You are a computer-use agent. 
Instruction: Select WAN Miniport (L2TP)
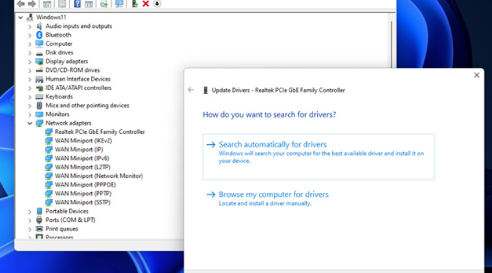[82, 167]
